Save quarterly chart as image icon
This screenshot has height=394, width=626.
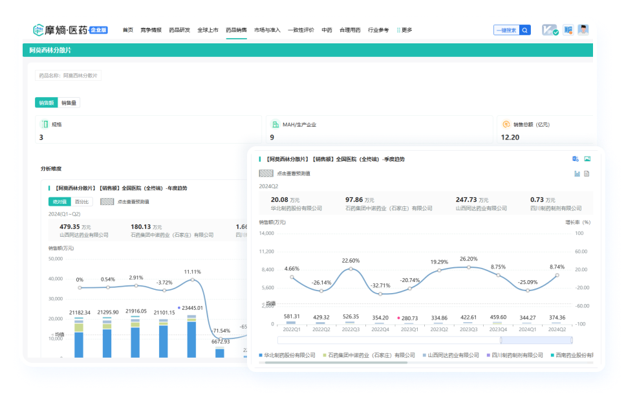[587, 159]
